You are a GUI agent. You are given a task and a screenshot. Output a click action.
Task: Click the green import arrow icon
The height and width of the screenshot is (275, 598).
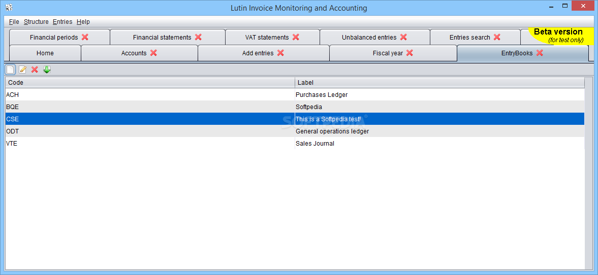[x=47, y=70]
